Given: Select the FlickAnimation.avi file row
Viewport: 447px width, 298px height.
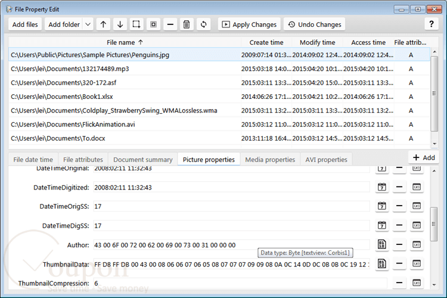Looking at the screenshot, I should 219,125.
